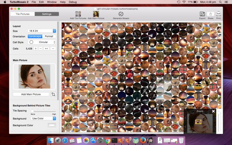Click the main picture thumbnail preview
The height and width of the screenshot is (145, 232).
34,77
